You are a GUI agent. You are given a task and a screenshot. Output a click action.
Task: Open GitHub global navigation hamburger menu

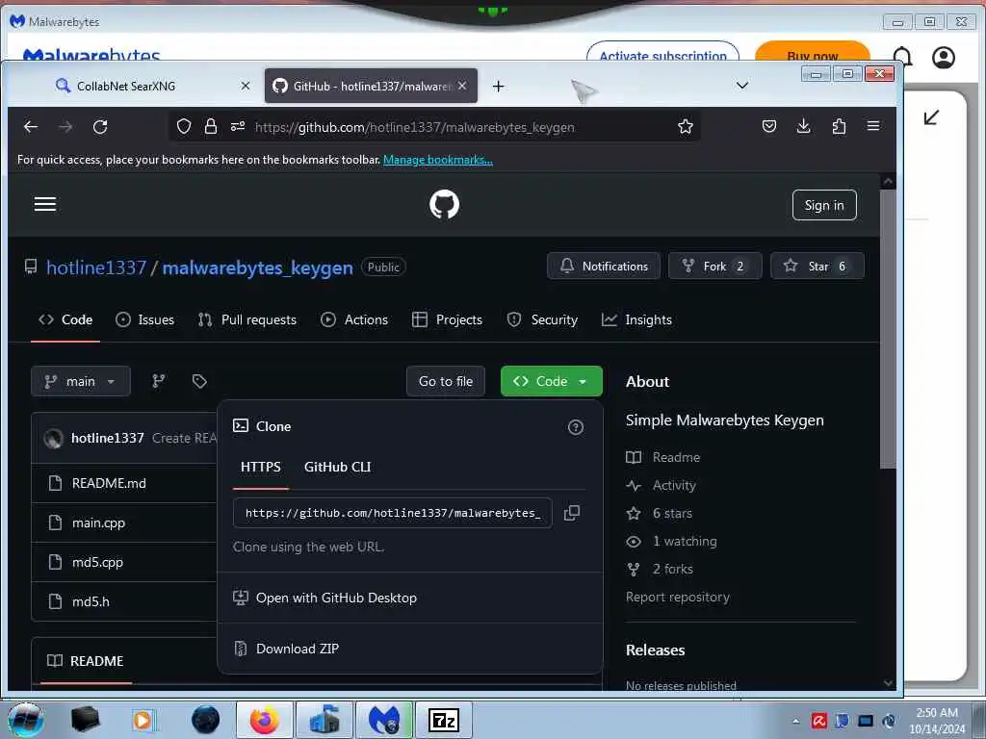pyautogui.click(x=45, y=204)
